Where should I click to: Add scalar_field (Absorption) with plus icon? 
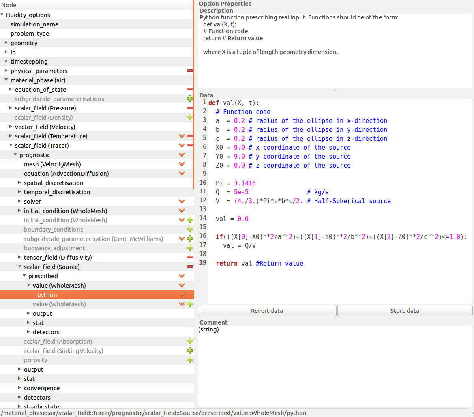point(190,341)
